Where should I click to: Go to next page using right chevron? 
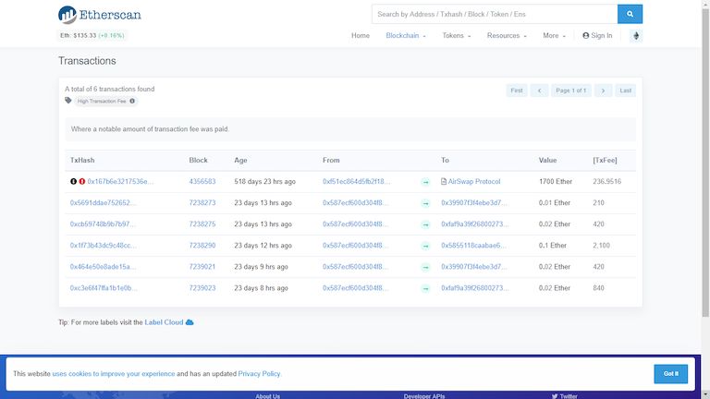point(603,91)
